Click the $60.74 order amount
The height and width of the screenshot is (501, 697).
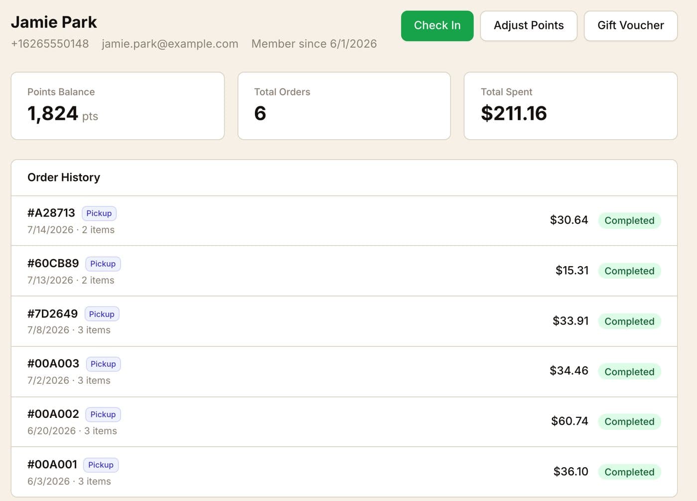(570, 421)
